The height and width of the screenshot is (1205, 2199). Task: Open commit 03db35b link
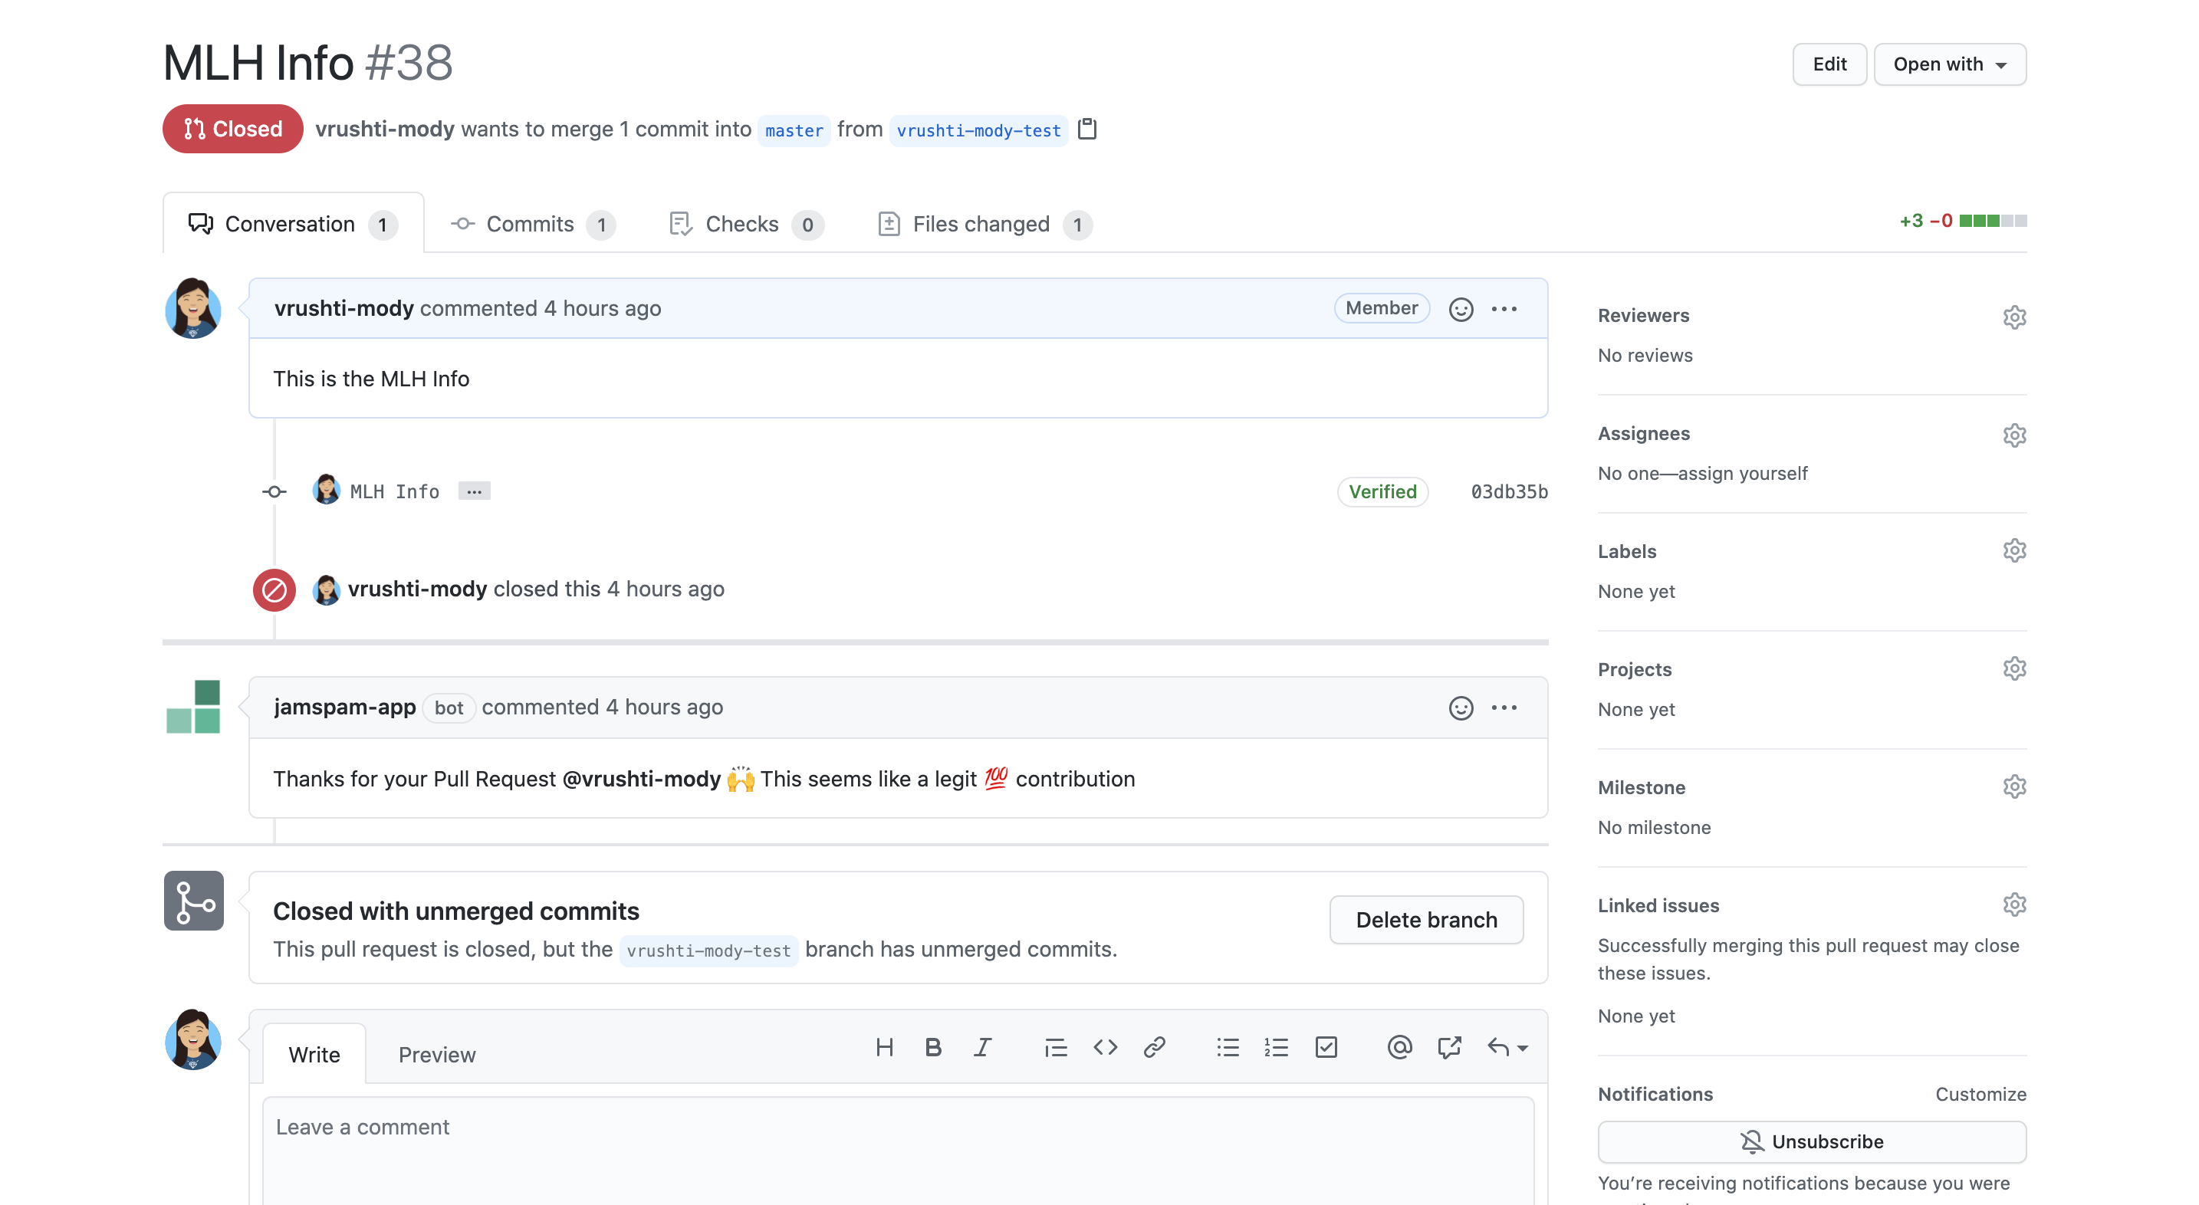1508,491
